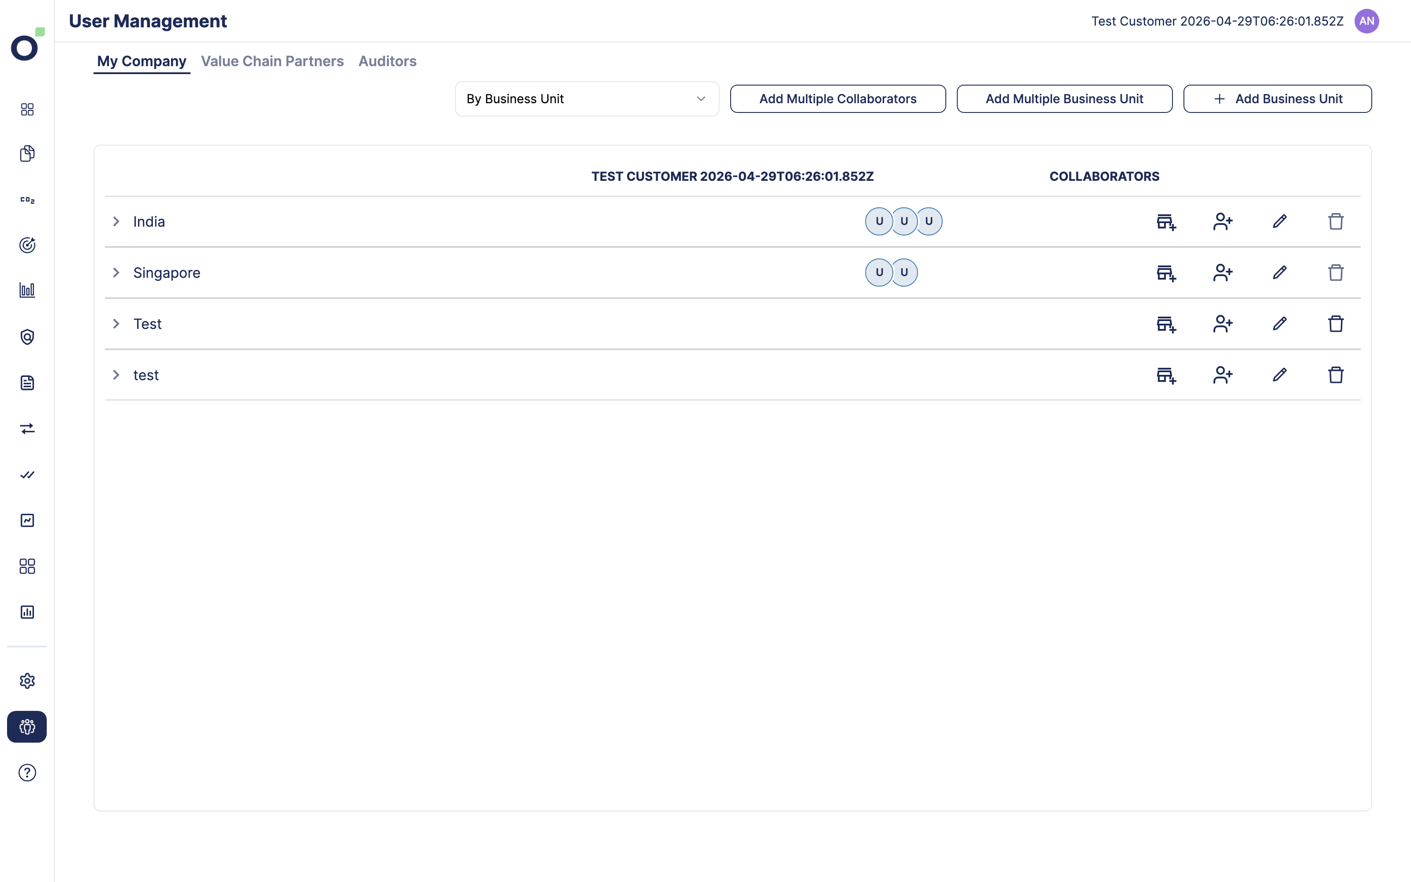1411x882 pixels.
Task: Open the documents sidebar icon
Action: click(27, 153)
